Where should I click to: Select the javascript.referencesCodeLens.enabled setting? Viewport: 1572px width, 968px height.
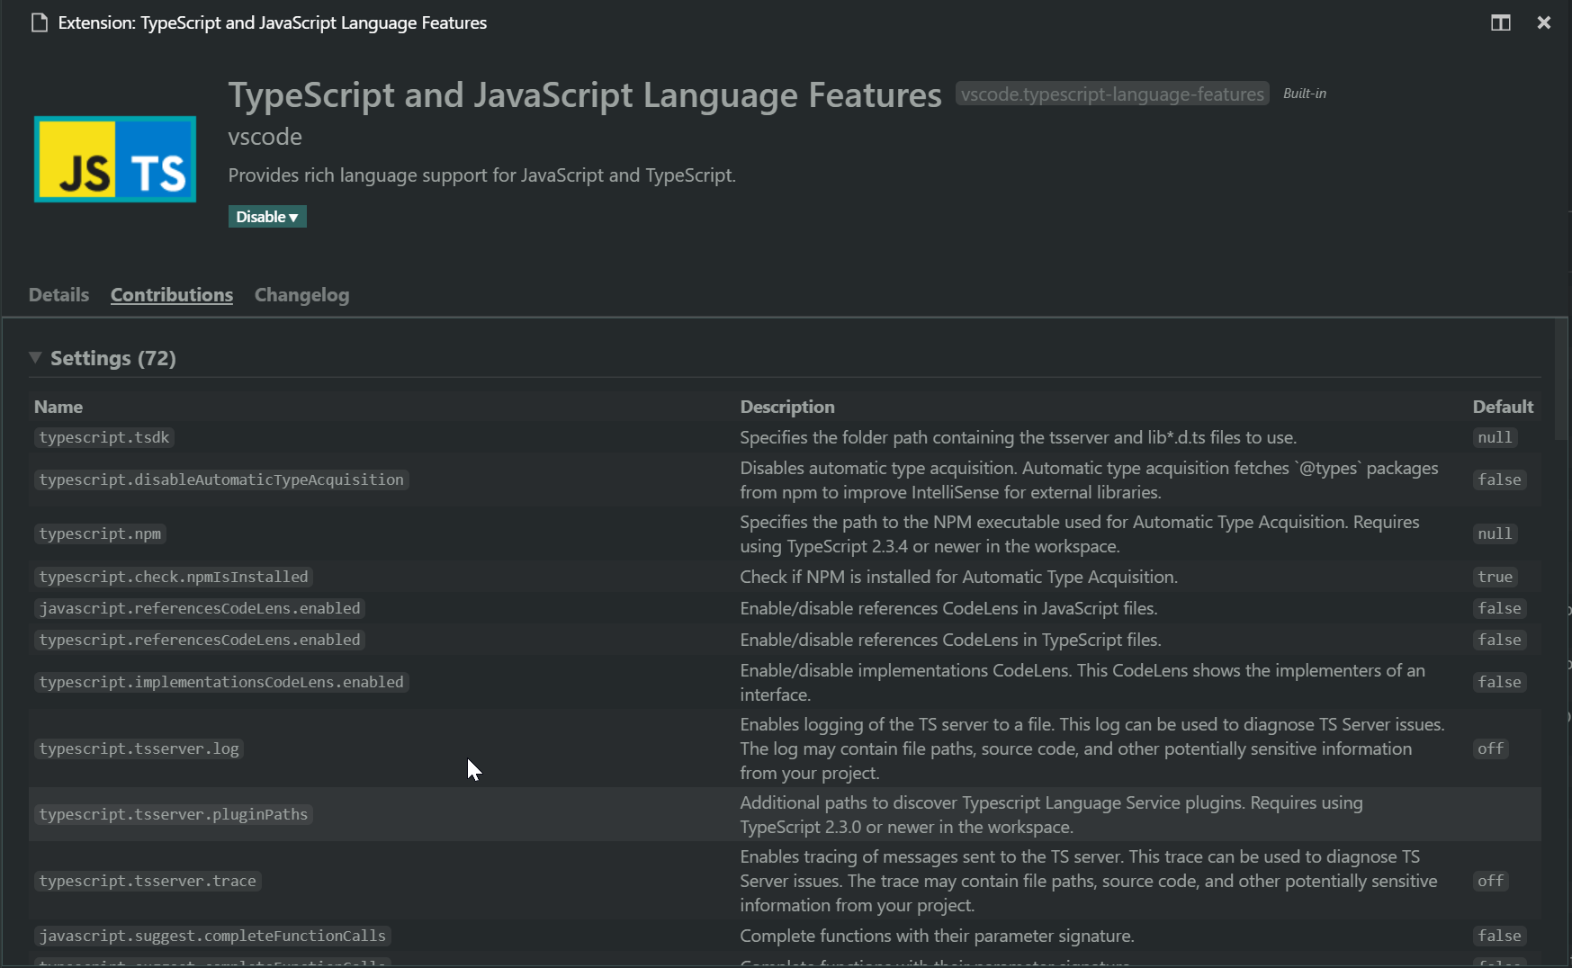click(199, 608)
